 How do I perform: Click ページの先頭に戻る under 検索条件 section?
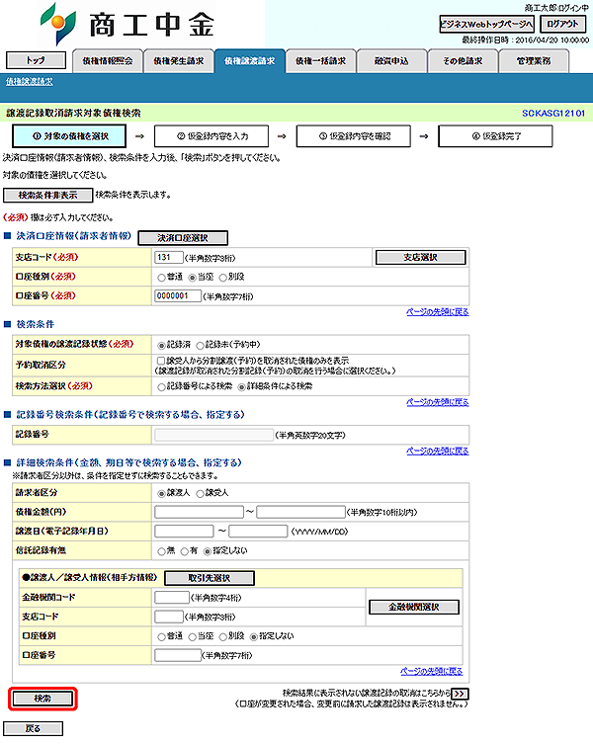pos(438,402)
